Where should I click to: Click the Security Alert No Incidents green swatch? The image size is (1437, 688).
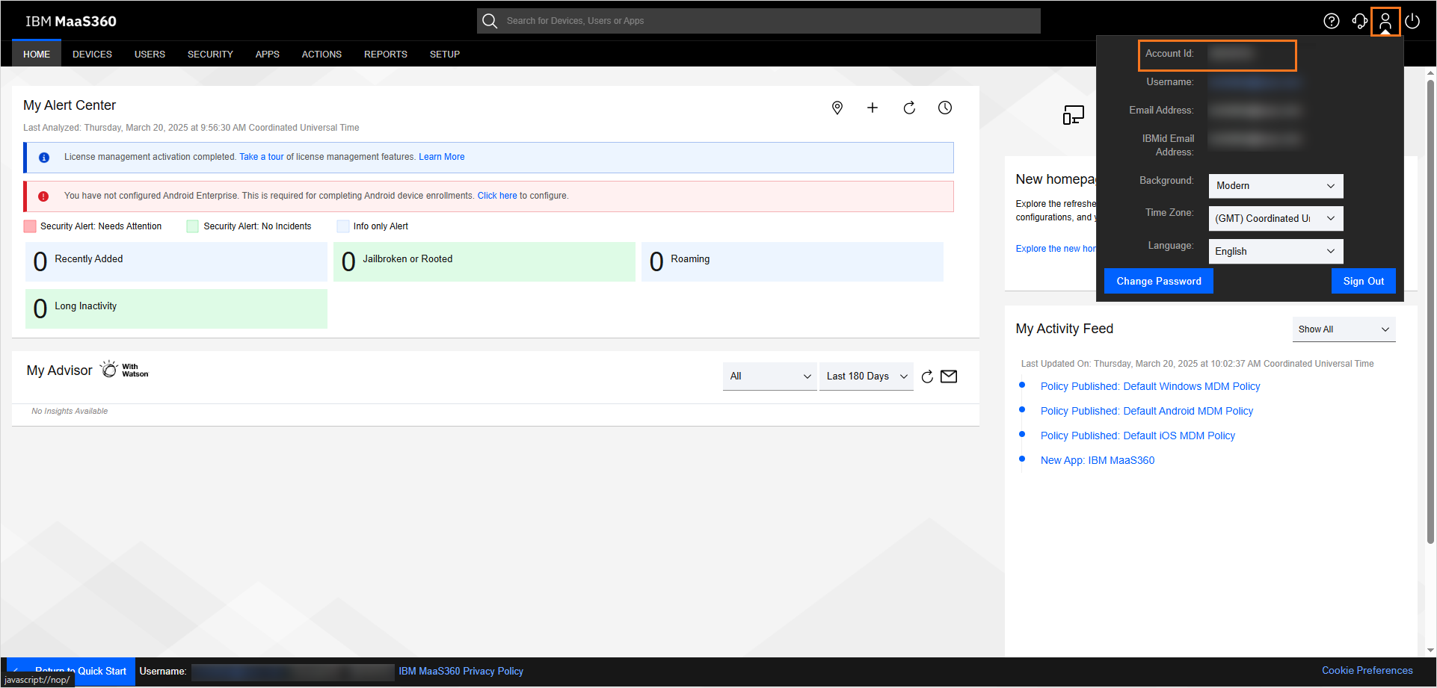point(192,226)
